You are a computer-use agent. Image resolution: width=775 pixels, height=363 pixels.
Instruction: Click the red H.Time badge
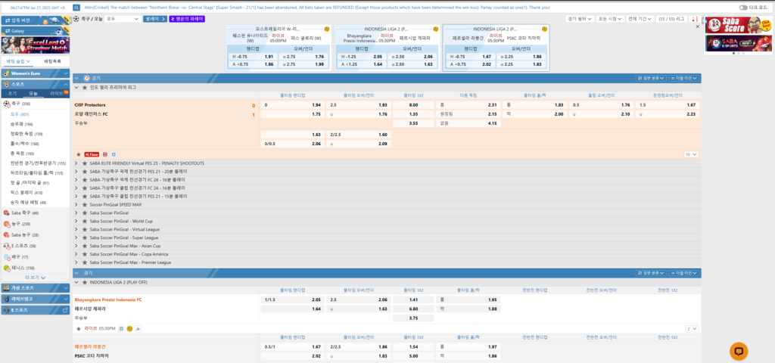pos(92,154)
